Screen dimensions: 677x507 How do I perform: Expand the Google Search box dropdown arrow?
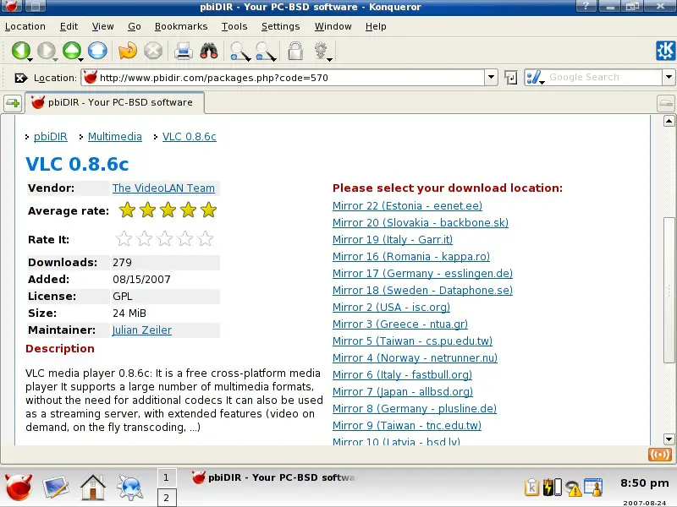pyautogui.click(x=669, y=78)
